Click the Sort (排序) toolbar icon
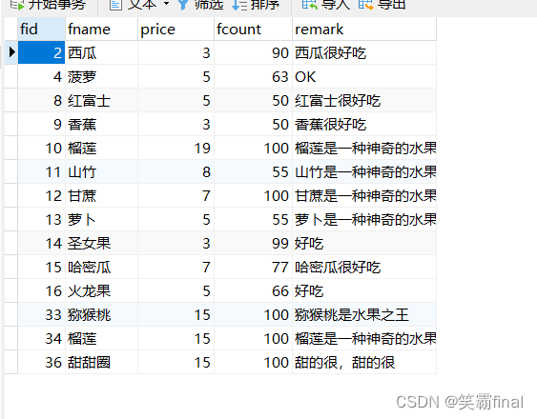537x419 pixels. point(239,5)
